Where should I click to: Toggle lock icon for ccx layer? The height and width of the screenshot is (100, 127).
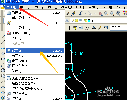86,20
